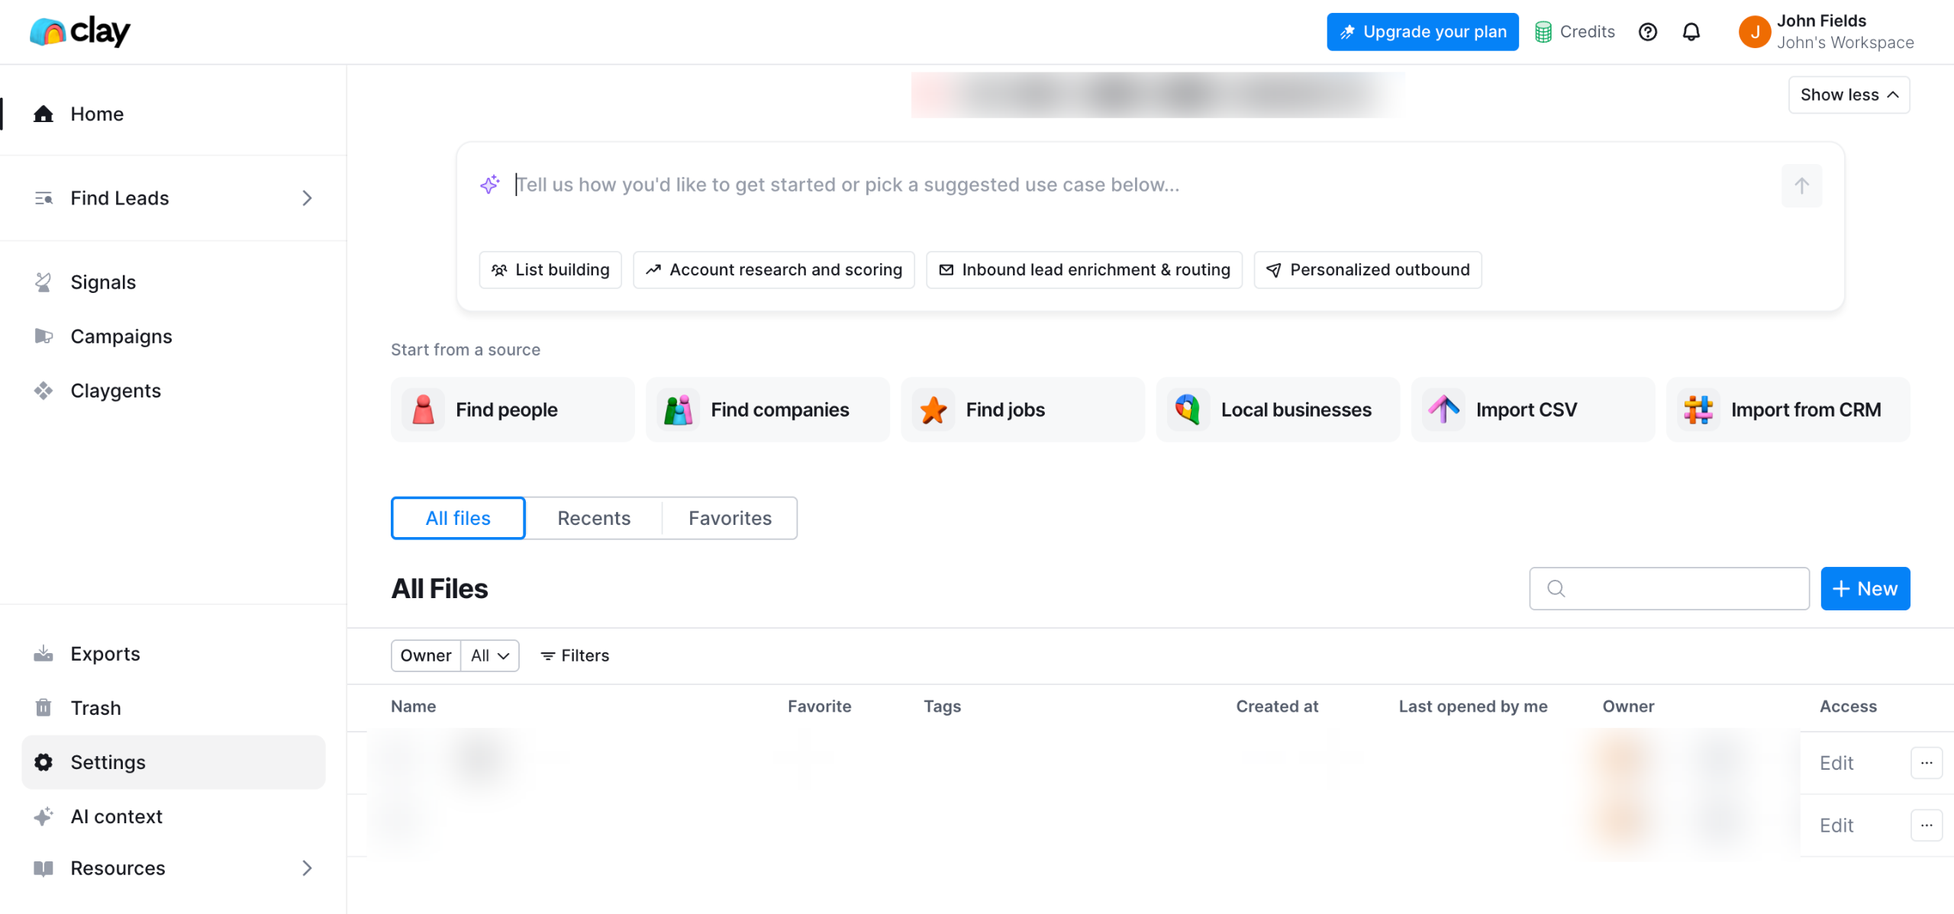
Task: Click the Local businesses map icon
Action: [x=1188, y=410]
